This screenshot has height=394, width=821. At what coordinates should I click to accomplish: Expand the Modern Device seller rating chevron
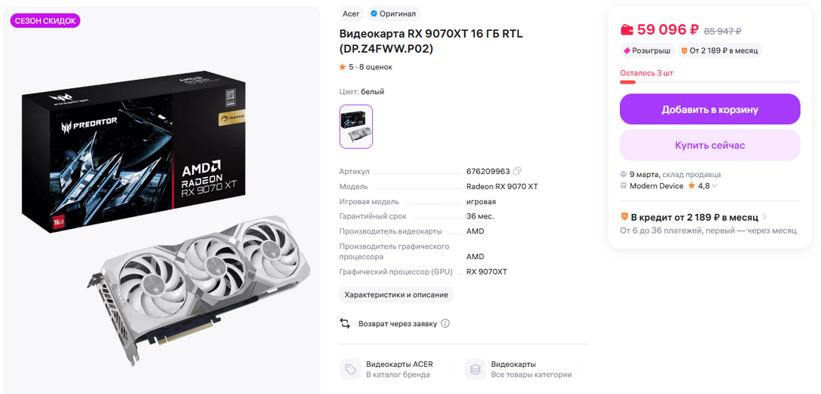(x=716, y=186)
